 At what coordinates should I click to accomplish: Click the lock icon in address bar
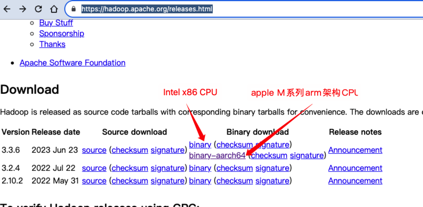point(74,9)
